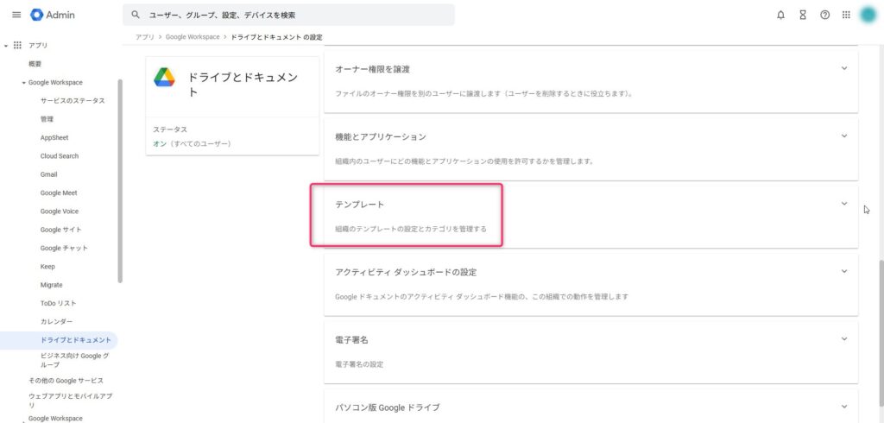Click the apps grid icon beside アプリ
The height and width of the screenshot is (423, 884).
tap(17, 45)
